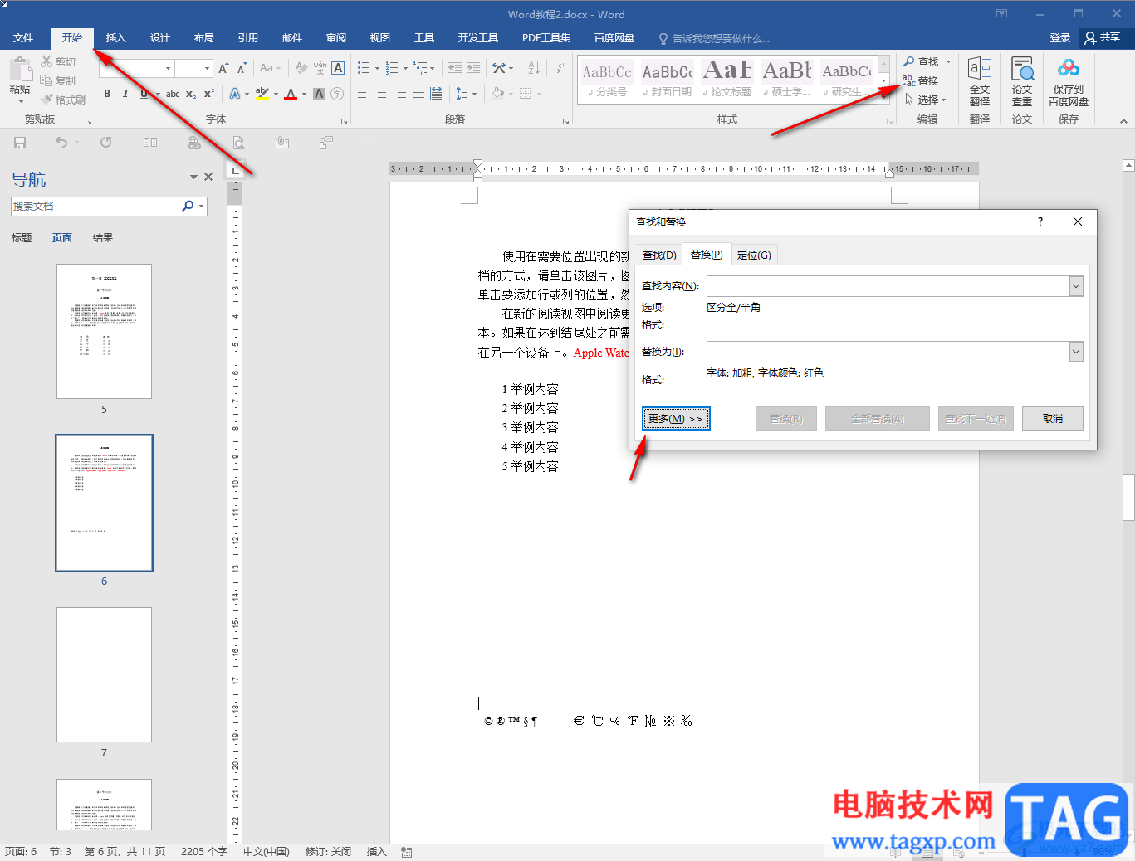Screen dimensions: 1135x861
Task: Show paragraph marks icon
Action: (x=560, y=69)
